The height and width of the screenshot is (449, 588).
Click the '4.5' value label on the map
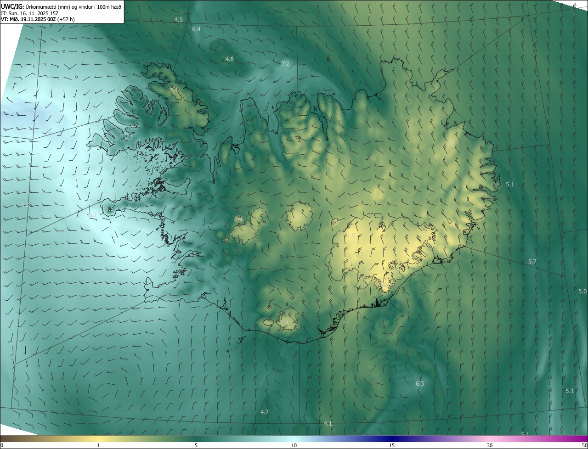[x=179, y=19]
